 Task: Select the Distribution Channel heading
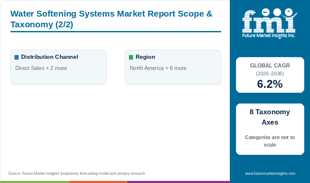point(50,57)
